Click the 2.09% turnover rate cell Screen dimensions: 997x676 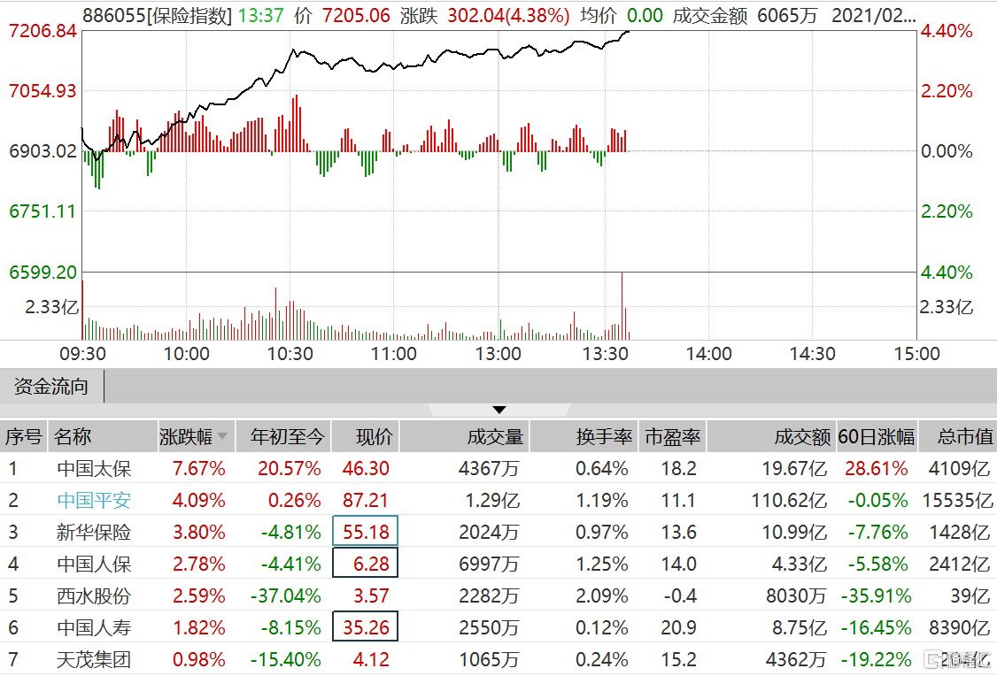pyautogui.click(x=601, y=596)
